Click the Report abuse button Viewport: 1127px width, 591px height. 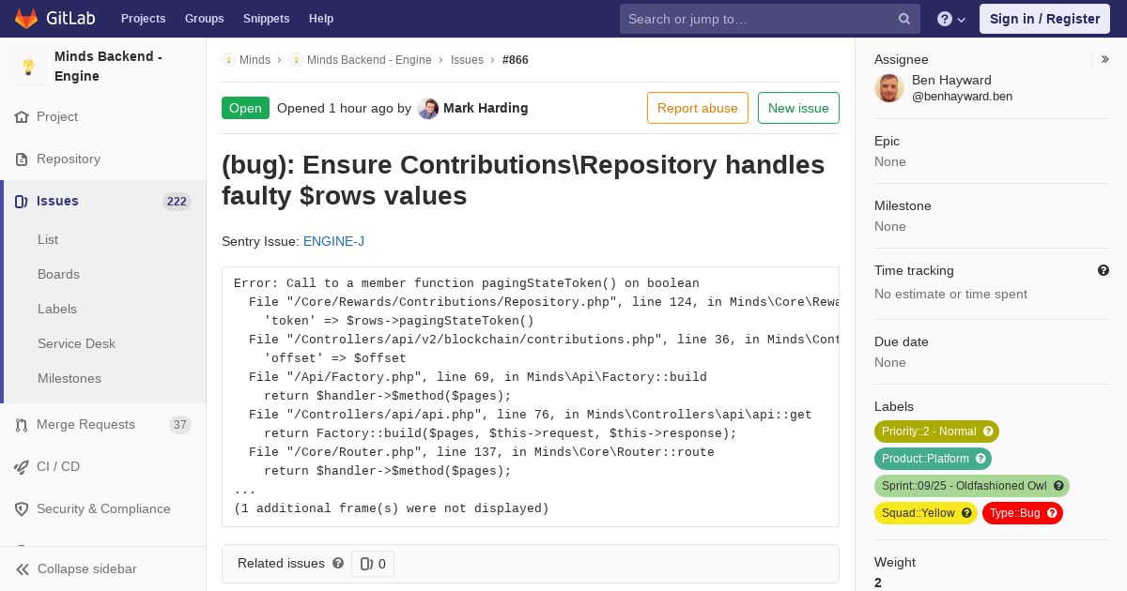click(x=698, y=108)
